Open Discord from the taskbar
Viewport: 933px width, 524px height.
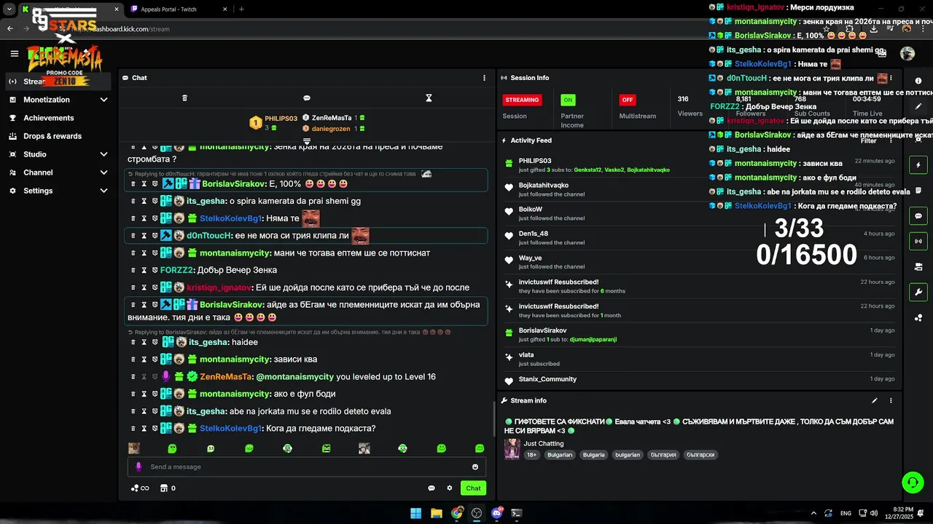coord(497,513)
